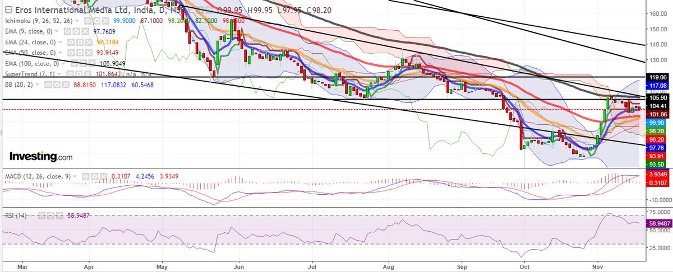Open settings gear for EMA (24, close, 0)
The width and height of the screenshot is (673, 272).
(80, 42)
